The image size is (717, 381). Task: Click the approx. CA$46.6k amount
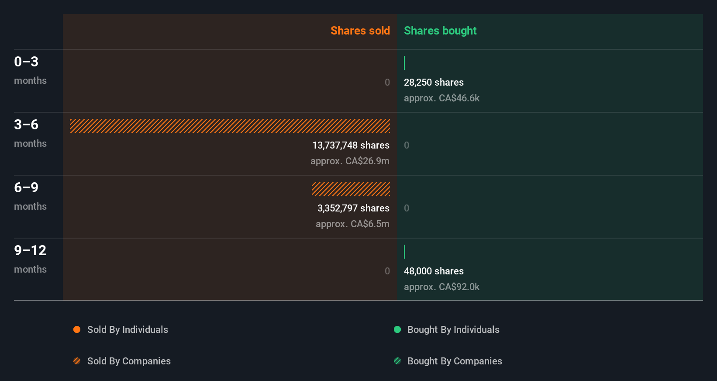pos(441,98)
